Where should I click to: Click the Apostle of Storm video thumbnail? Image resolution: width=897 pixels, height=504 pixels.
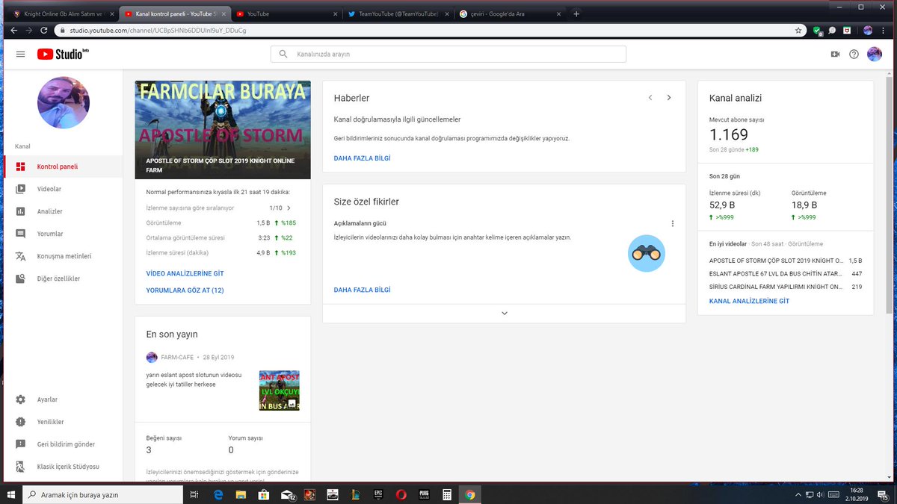pos(223,130)
